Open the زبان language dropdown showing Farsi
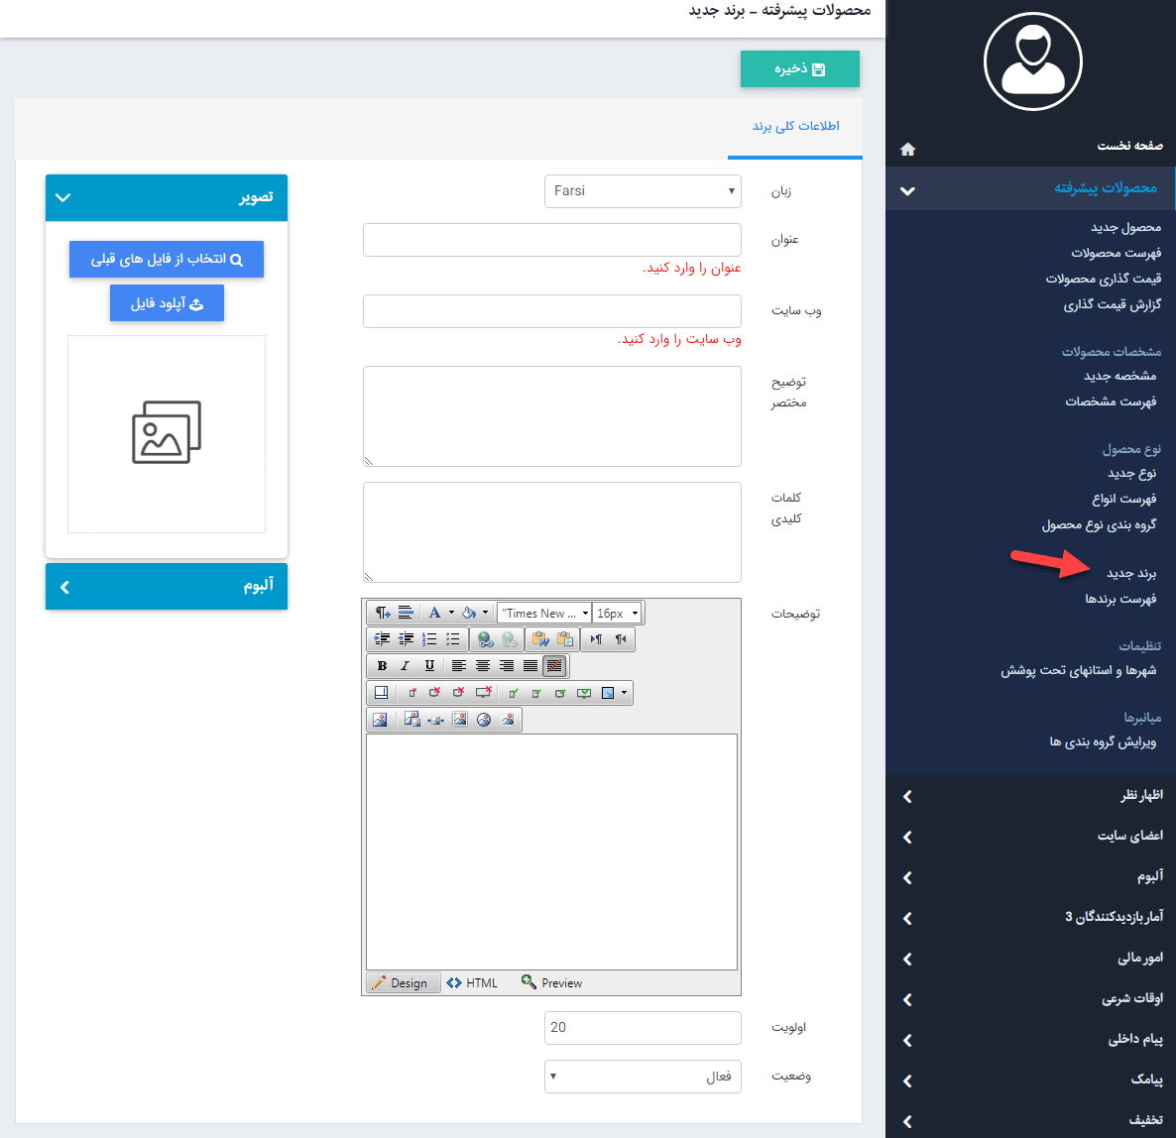 click(643, 190)
